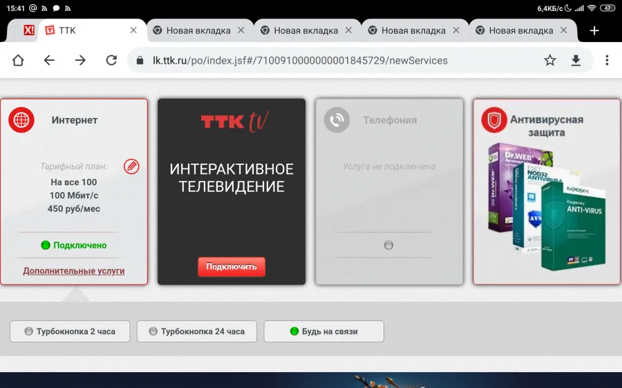Tap the Интернет card title
Viewport: 622px width, 388px height.
pos(75,120)
